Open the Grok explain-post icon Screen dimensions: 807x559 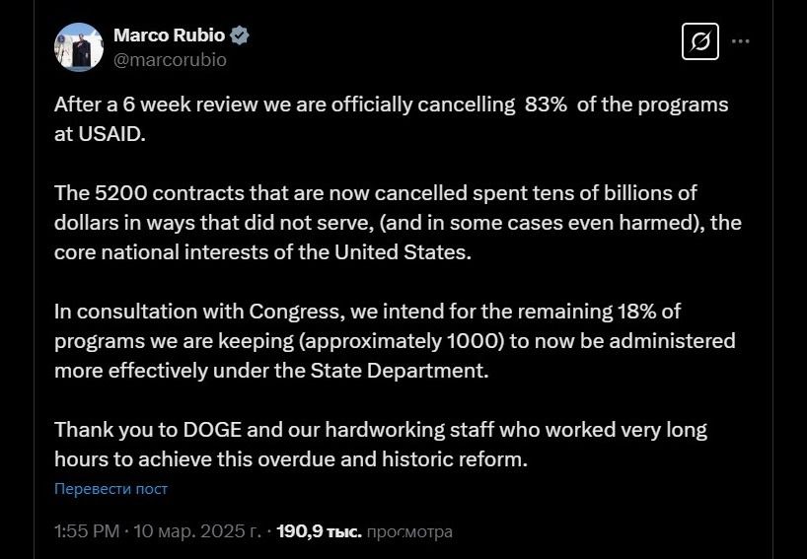point(699,41)
